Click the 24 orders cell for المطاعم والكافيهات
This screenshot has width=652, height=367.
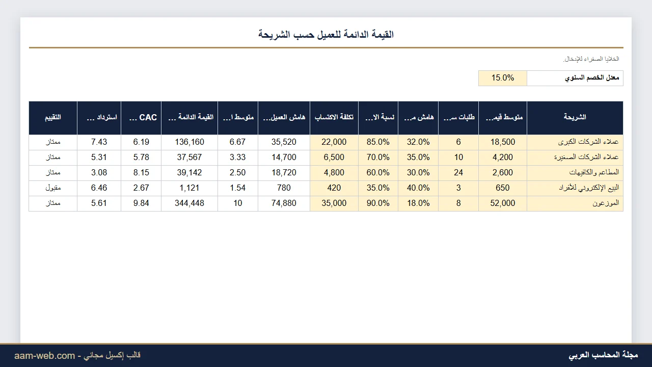click(458, 173)
